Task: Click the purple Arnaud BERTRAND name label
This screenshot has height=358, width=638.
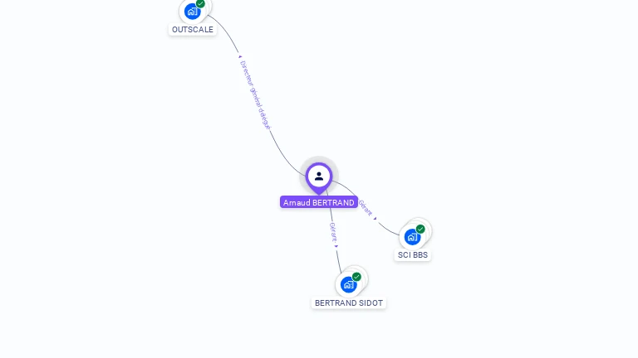Action: (x=319, y=202)
